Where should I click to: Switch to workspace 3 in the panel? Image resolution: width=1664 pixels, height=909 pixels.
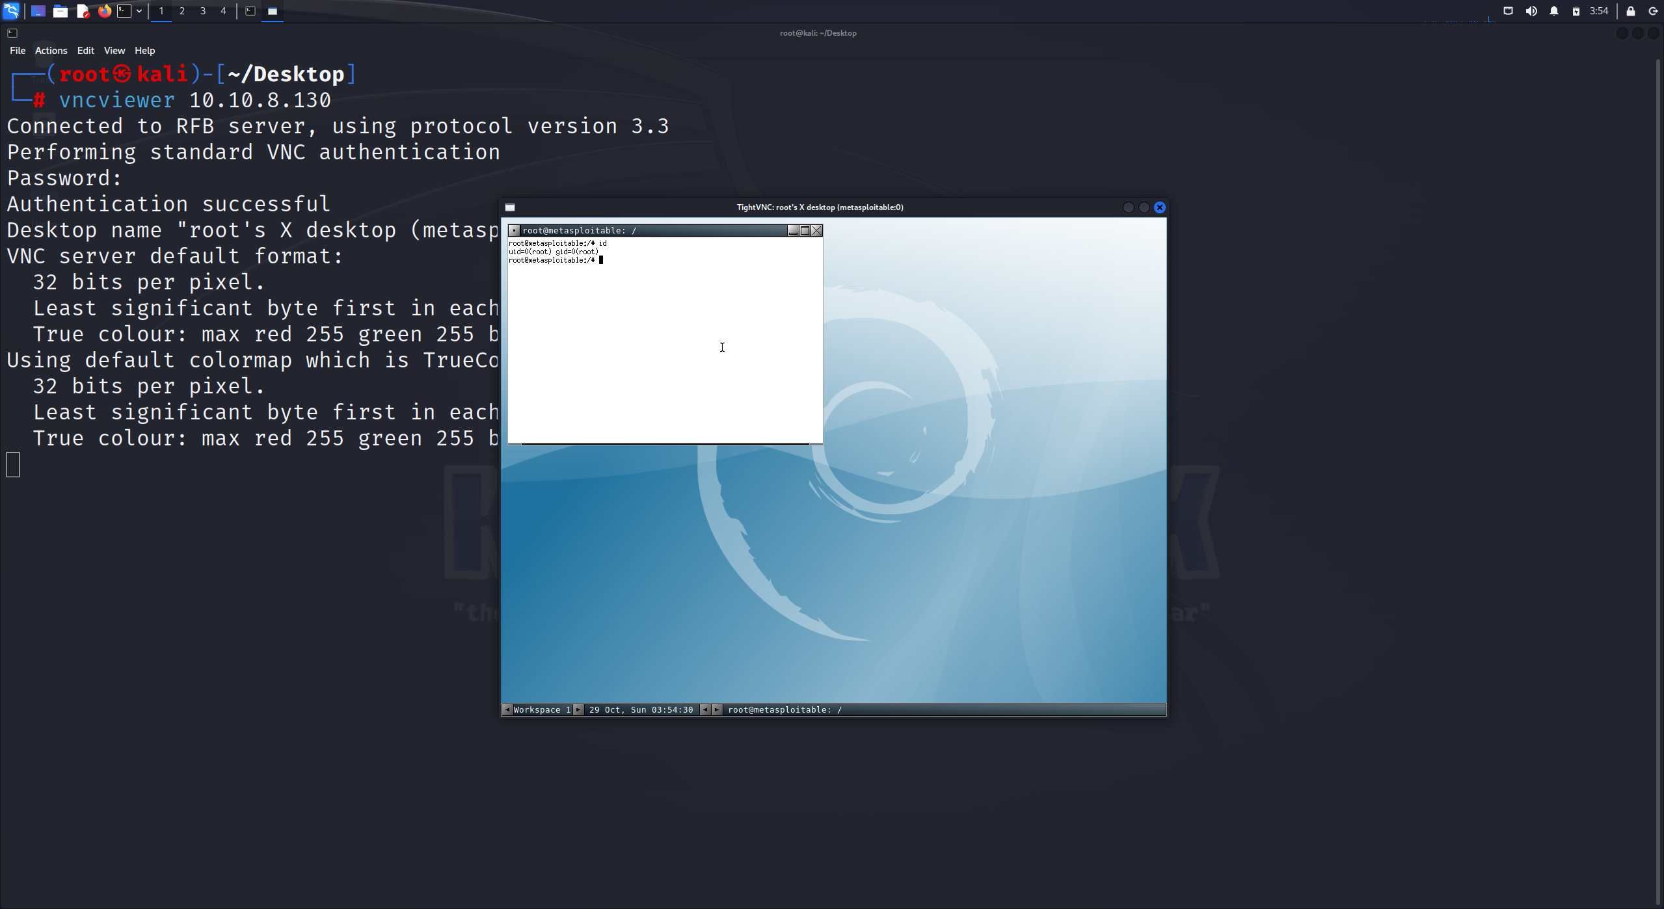(x=203, y=11)
